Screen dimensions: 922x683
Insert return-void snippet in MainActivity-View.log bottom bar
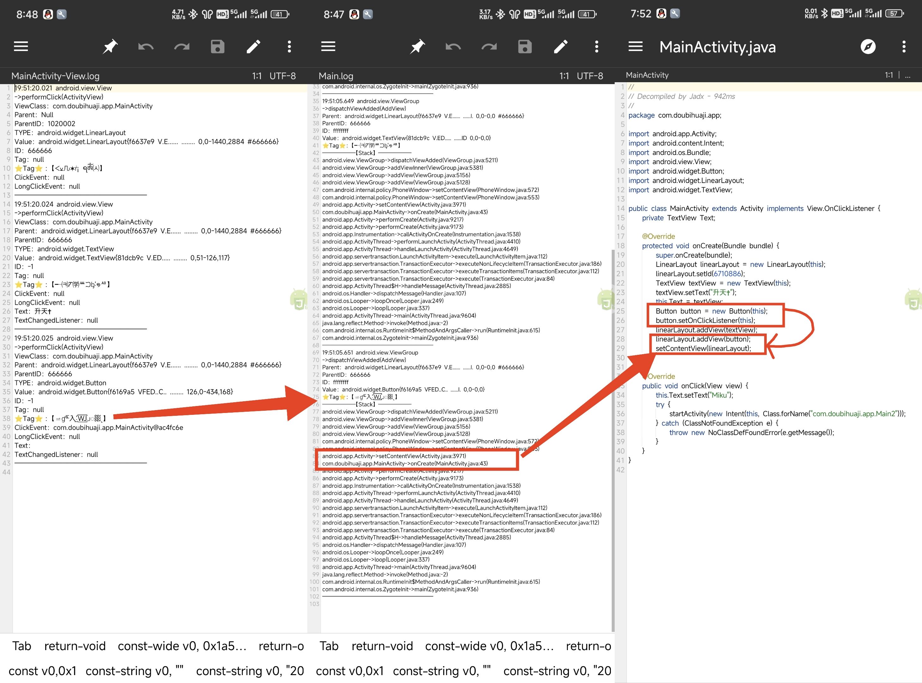[x=75, y=646]
